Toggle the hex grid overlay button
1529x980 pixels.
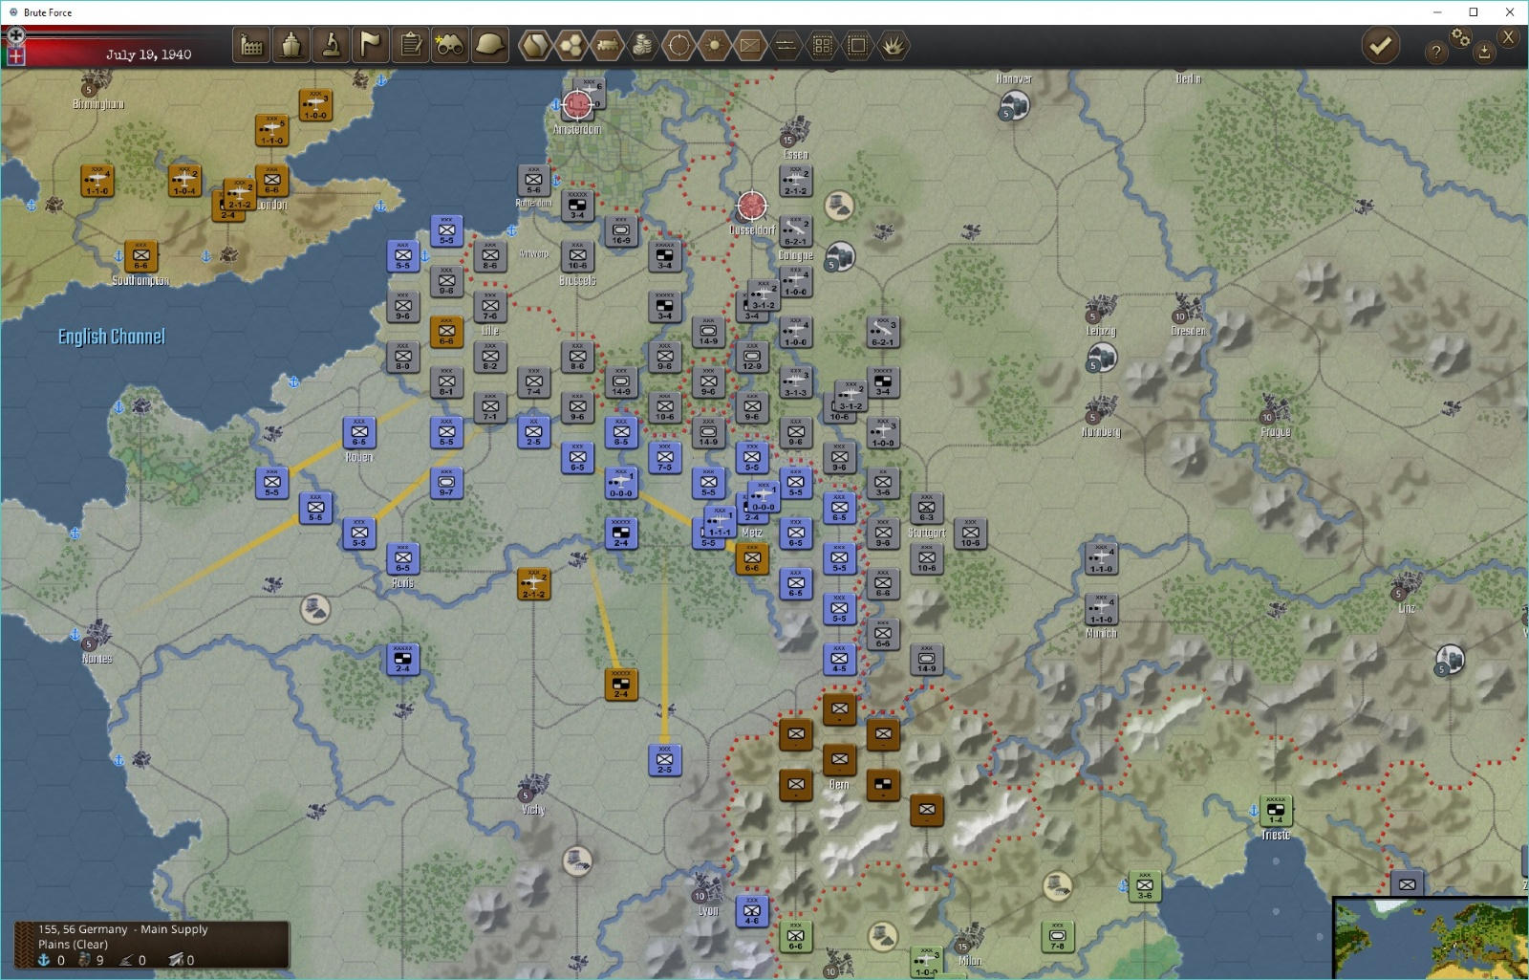[x=571, y=45]
